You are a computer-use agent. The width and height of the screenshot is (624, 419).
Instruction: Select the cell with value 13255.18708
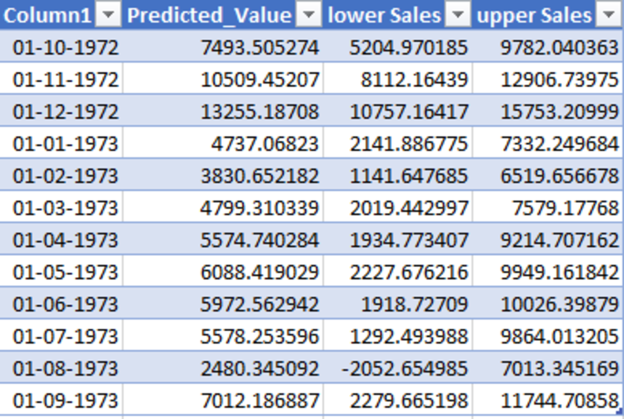(260, 112)
